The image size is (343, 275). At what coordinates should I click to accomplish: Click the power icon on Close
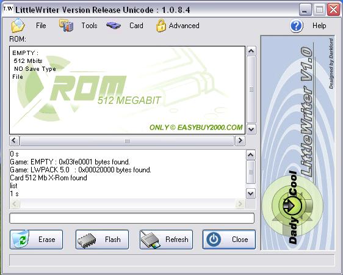213,240
